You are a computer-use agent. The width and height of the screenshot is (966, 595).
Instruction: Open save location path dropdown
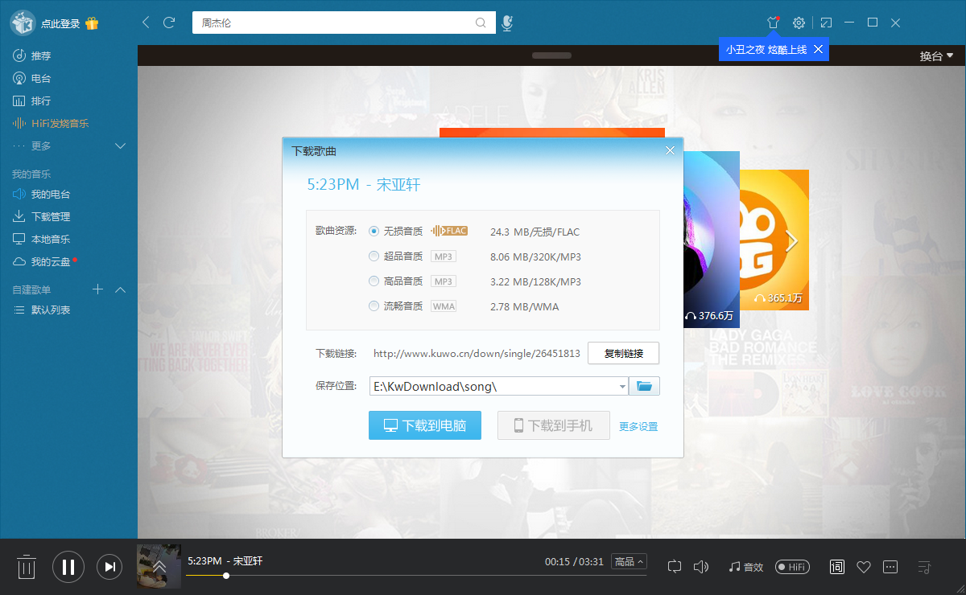pyautogui.click(x=622, y=387)
